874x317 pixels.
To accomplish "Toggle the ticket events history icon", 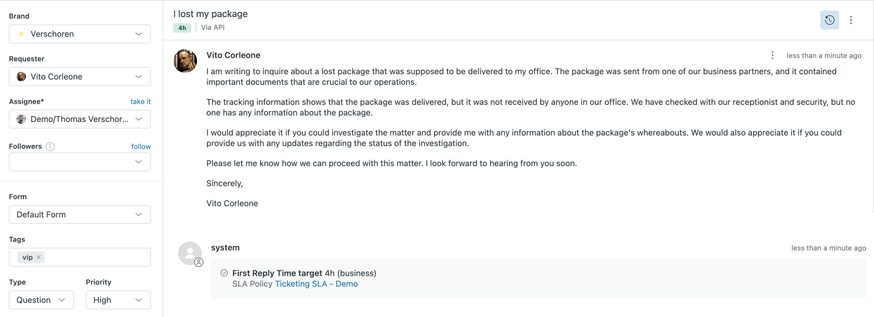I will pos(829,20).
